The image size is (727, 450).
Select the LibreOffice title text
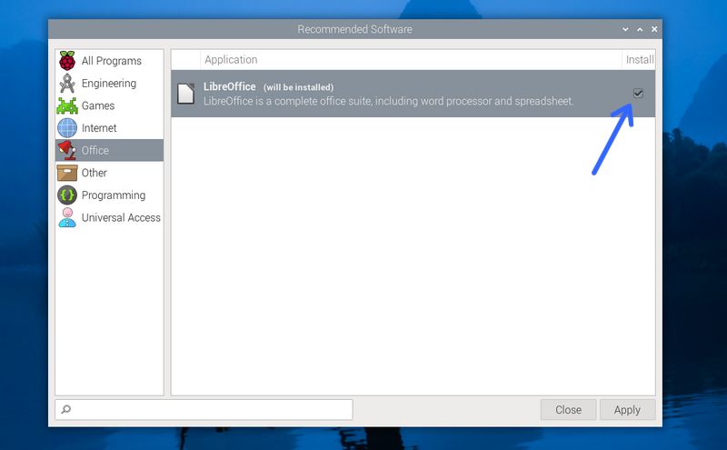coord(230,86)
